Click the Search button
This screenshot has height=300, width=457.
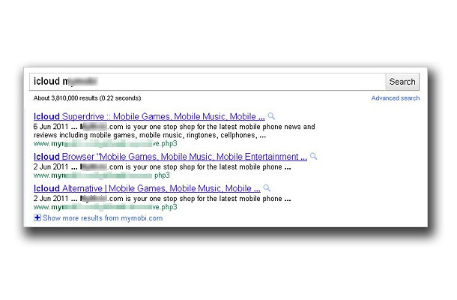pyautogui.click(x=402, y=82)
